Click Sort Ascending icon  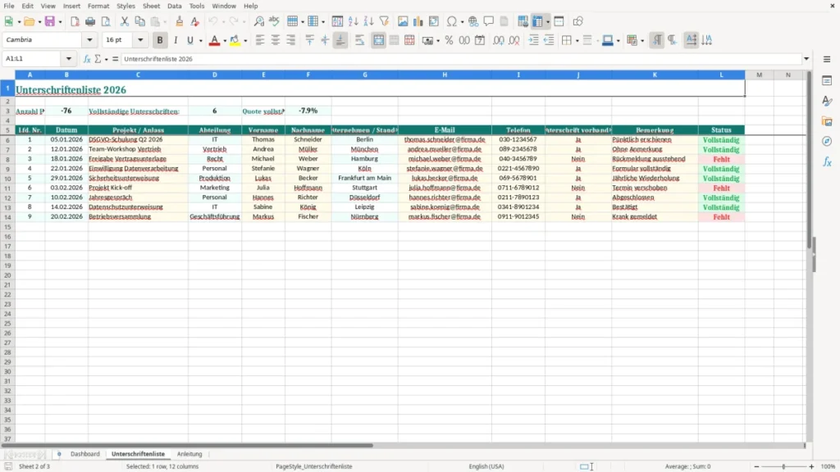point(353,21)
